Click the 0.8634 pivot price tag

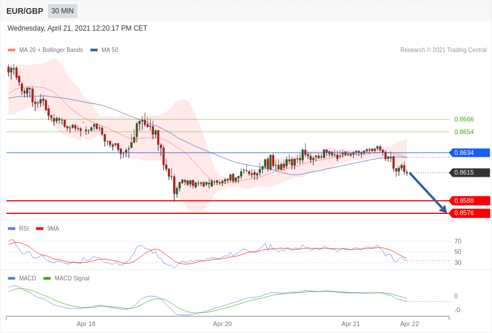[x=469, y=153]
